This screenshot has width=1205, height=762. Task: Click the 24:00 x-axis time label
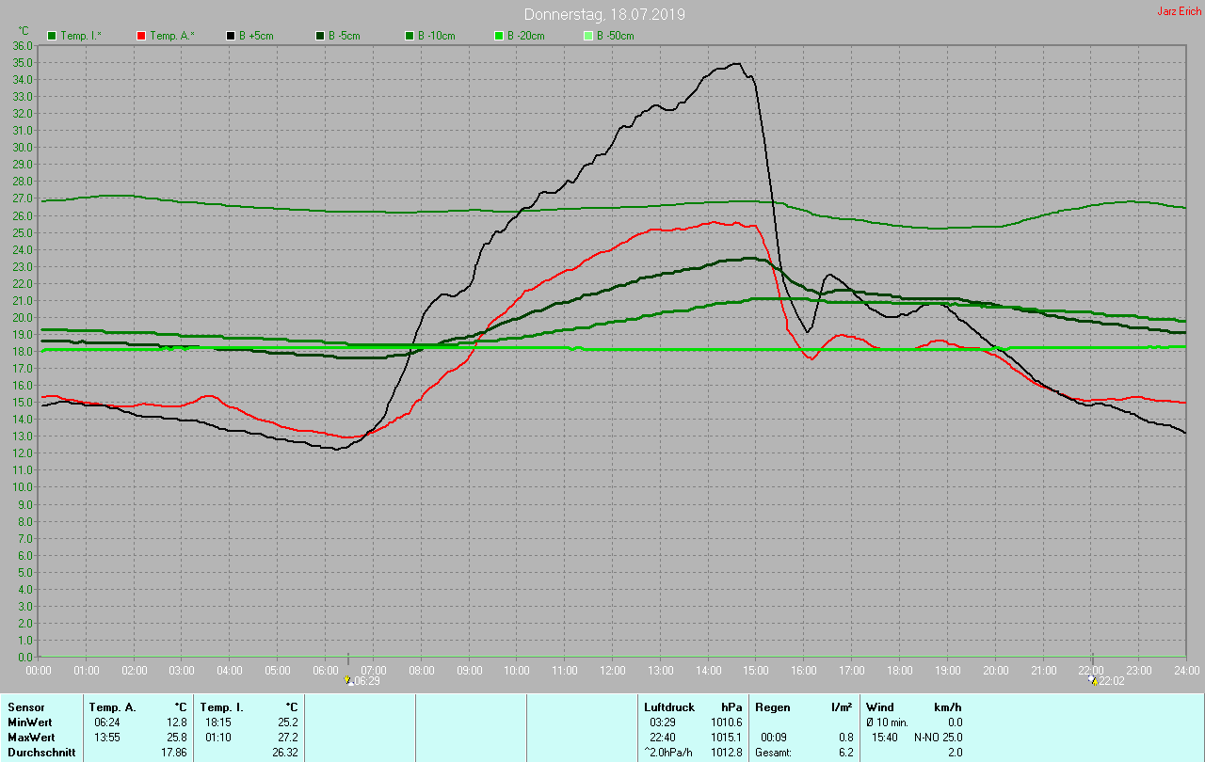(x=1186, y=671)
